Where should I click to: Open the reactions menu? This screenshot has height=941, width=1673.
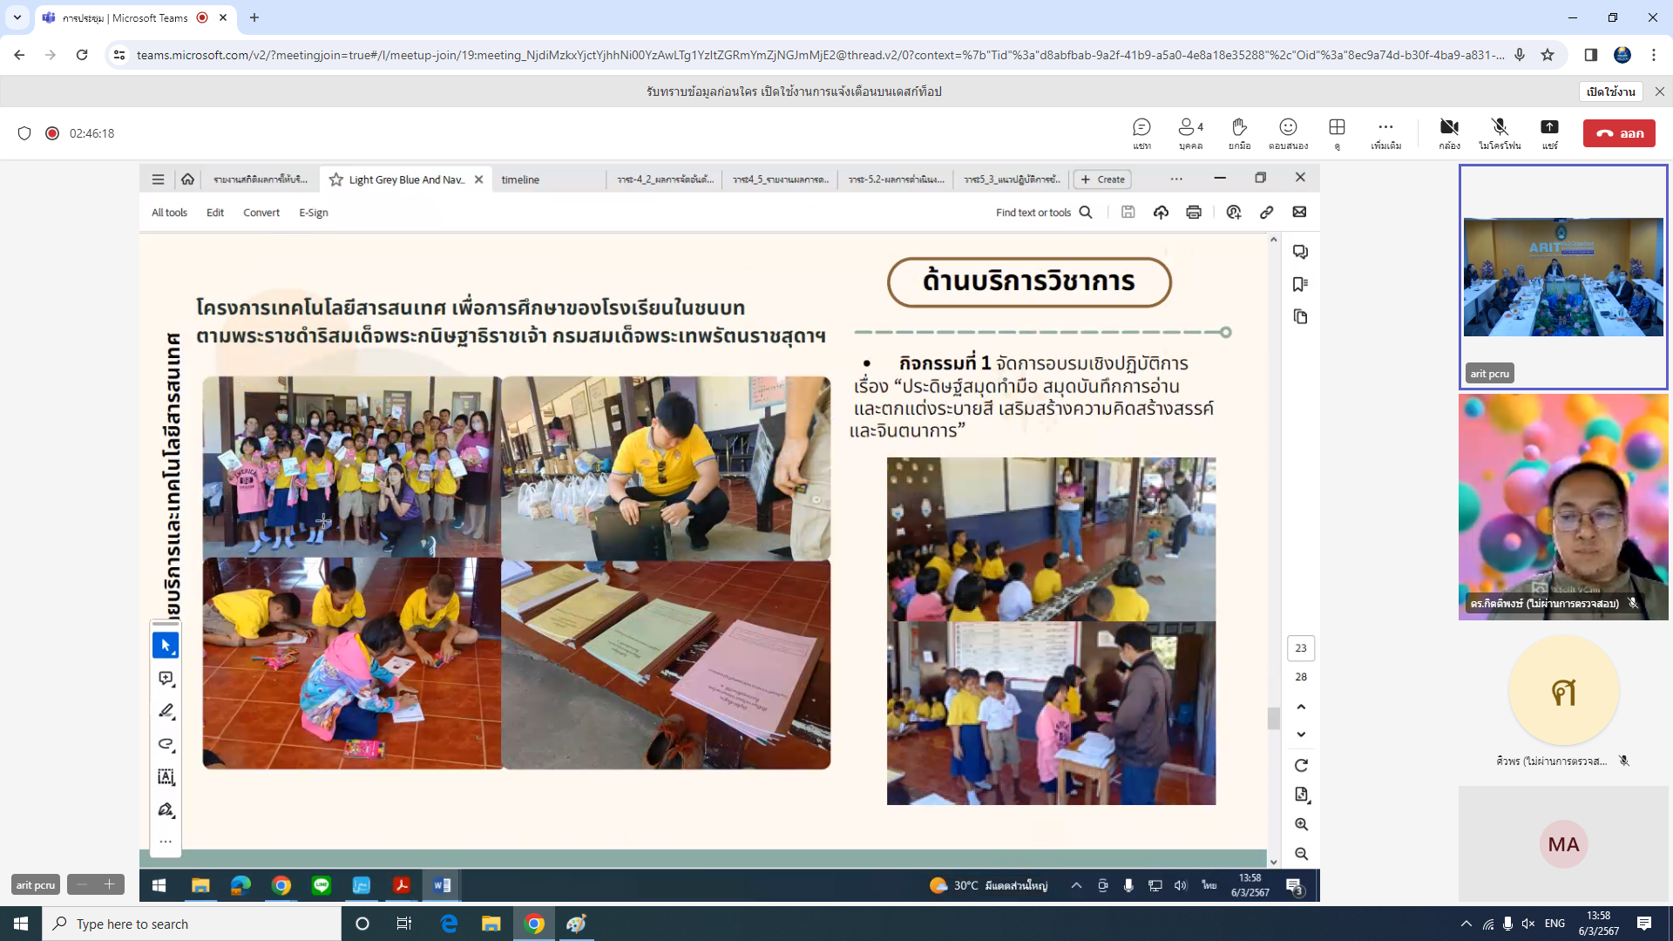(x=1288, y=133)
